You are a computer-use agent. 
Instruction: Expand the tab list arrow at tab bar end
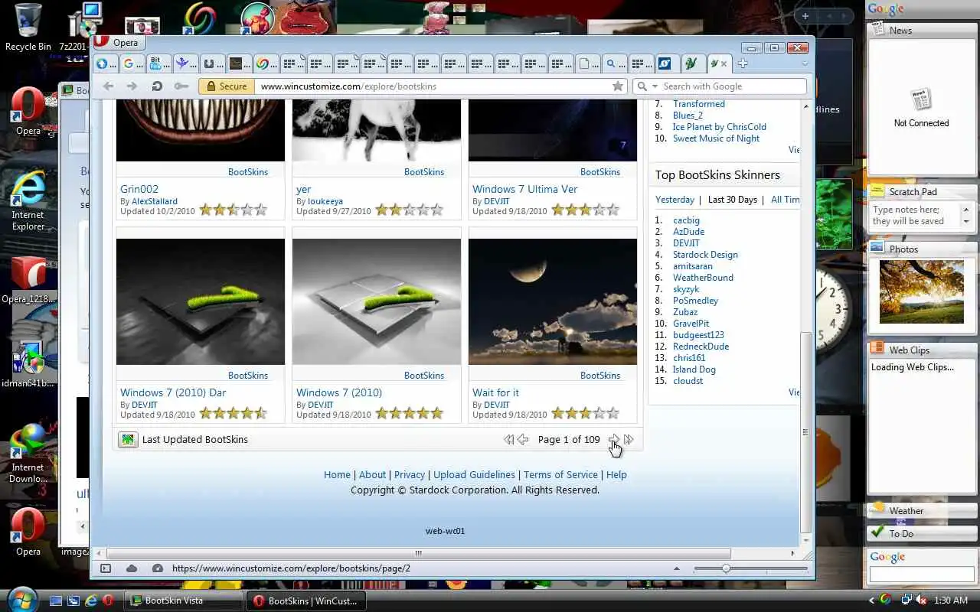pos(804,63)
